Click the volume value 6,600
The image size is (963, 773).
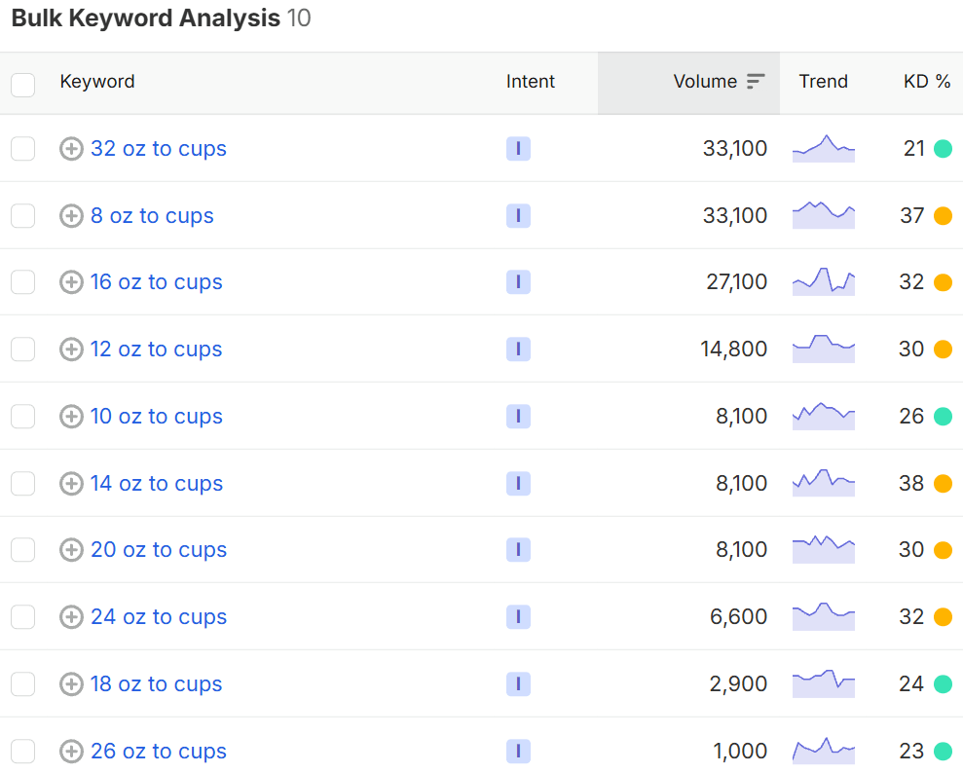(739, 617)
